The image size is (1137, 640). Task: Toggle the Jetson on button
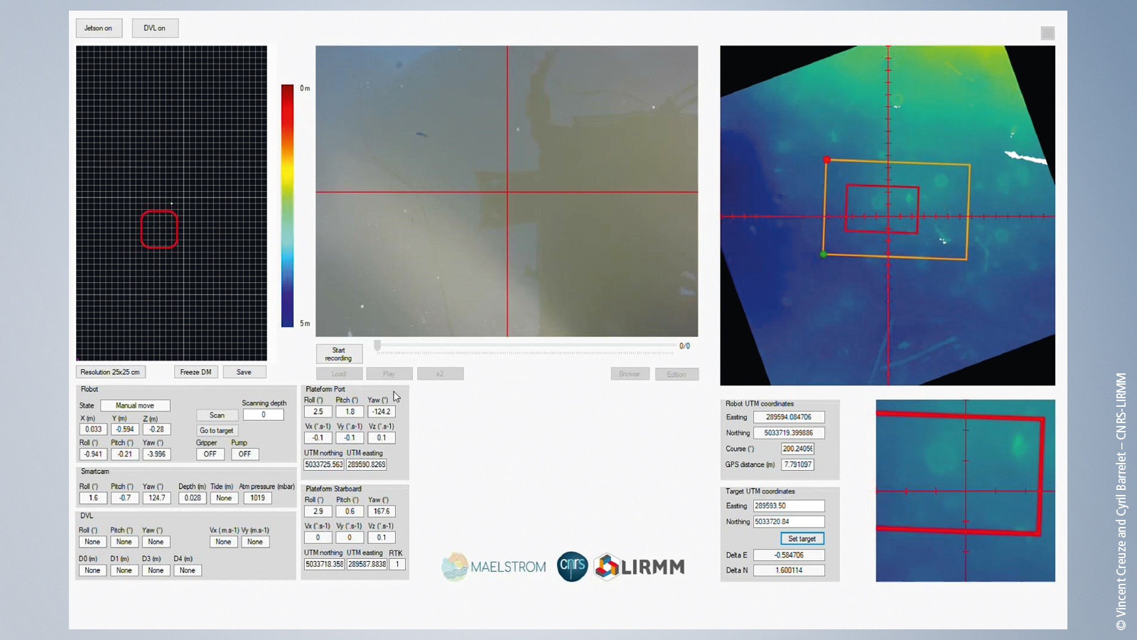[99, 28]
